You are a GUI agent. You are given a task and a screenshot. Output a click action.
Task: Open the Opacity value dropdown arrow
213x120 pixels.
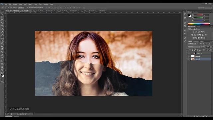click(211, 47)
